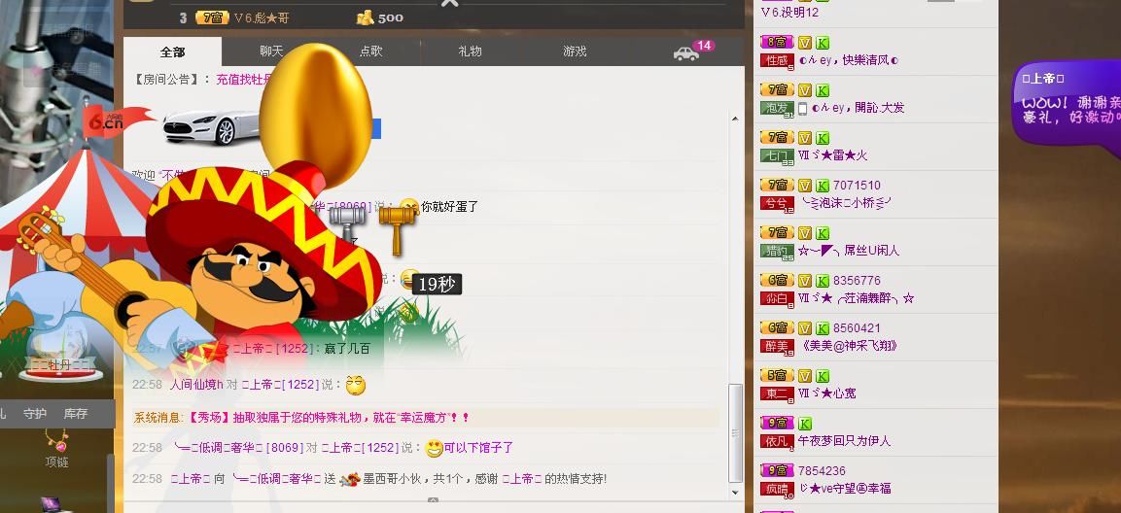Select user 快樂清风 in the audience list
The height and width of the screenshot is (513, 1121).
tap(848, 61)
